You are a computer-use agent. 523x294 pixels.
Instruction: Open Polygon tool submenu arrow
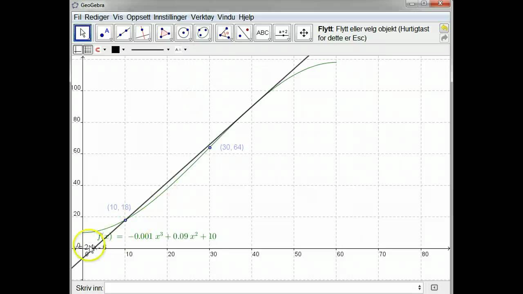point(171,40)
